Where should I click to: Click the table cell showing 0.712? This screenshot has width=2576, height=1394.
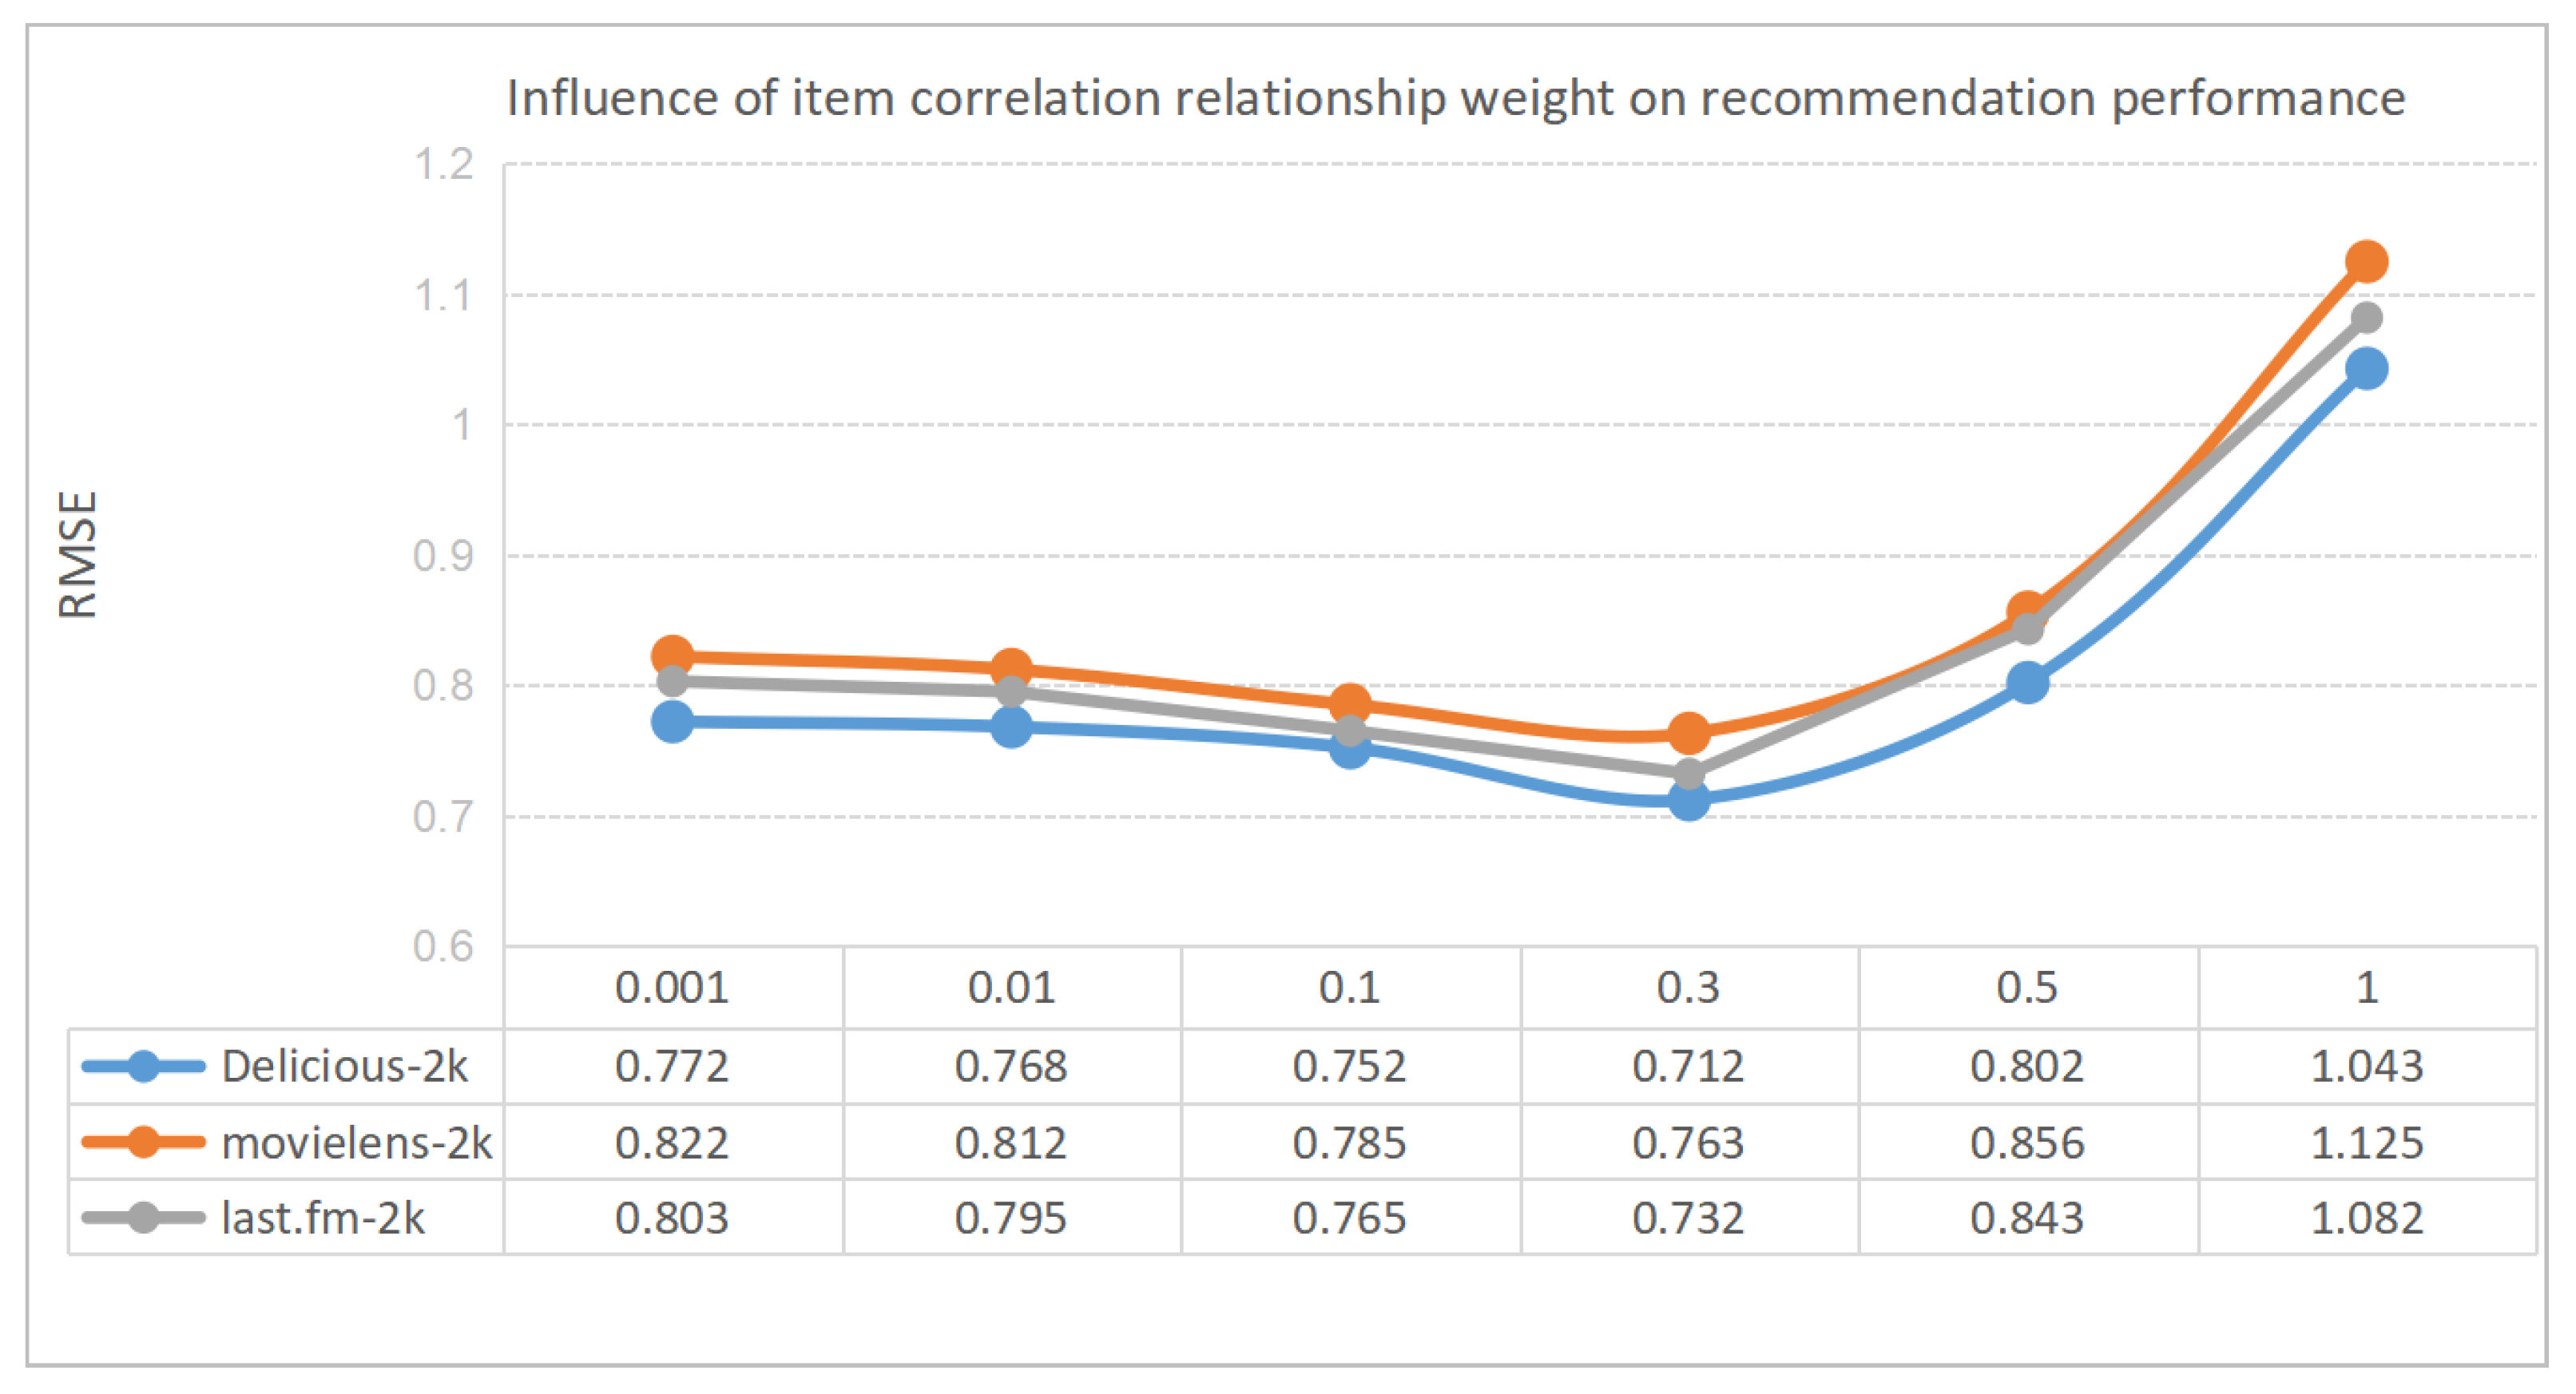coord(1688,1066)
